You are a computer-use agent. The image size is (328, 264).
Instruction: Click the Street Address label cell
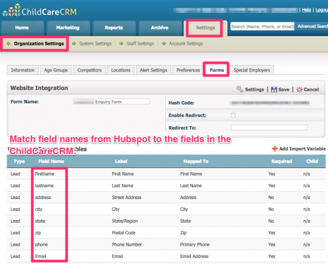127,198
